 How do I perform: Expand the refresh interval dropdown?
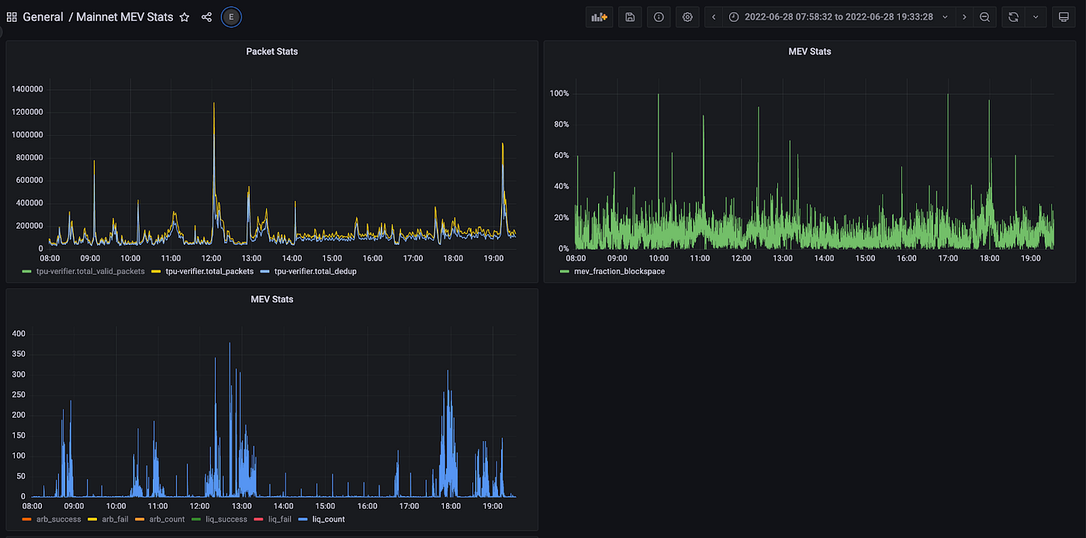1036,17
